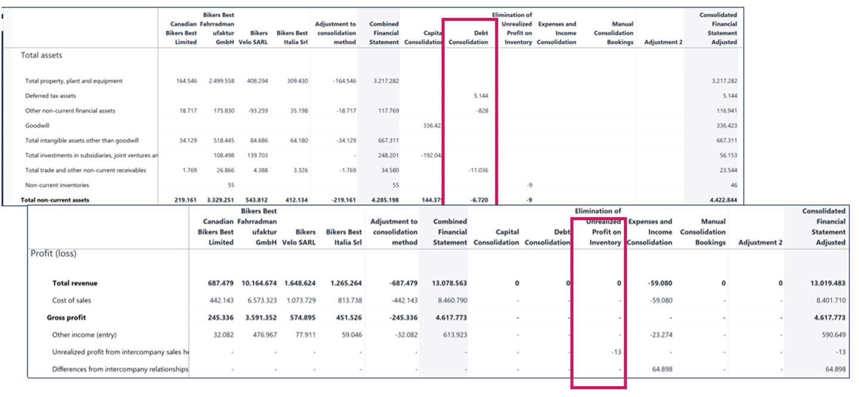Click the "Other income (entry)" row label
859x397 pixels.
point(81,335)
